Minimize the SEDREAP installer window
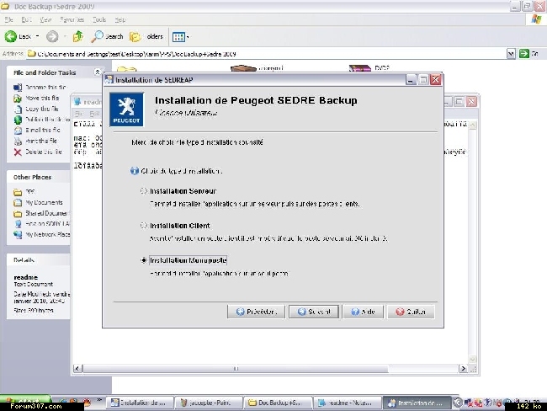Image resolution: width=547 pixels, height=411 pixels. tap(411, 80)
